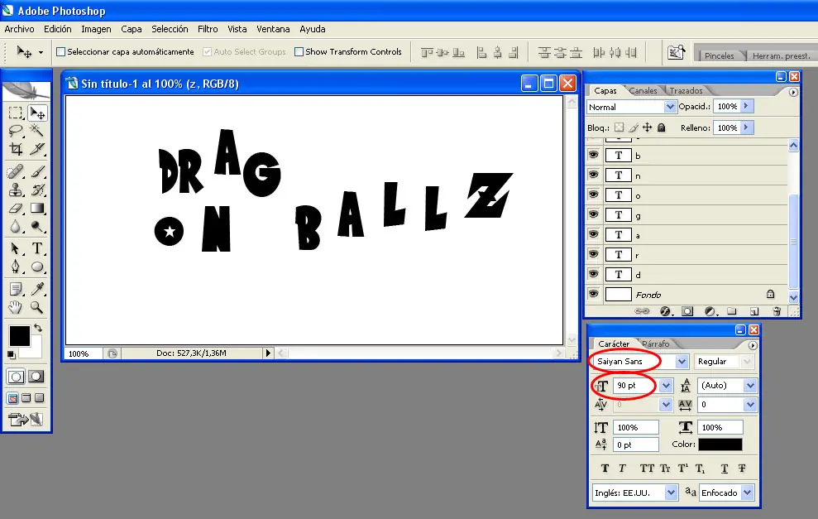
Task: Open the Archivo menu
Action: point(19,29)
